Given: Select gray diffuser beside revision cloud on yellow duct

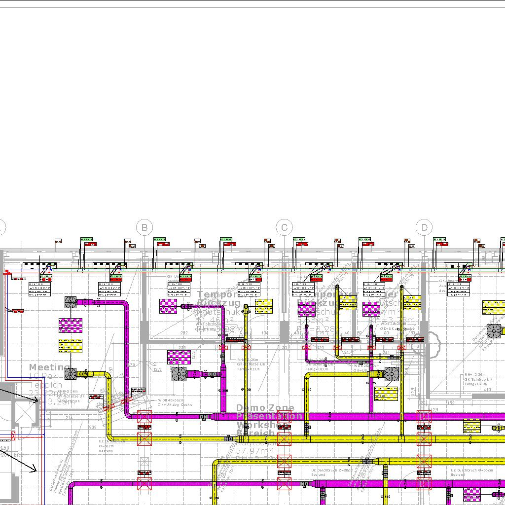Looking at the screenshot, I should tap(392, 374).
